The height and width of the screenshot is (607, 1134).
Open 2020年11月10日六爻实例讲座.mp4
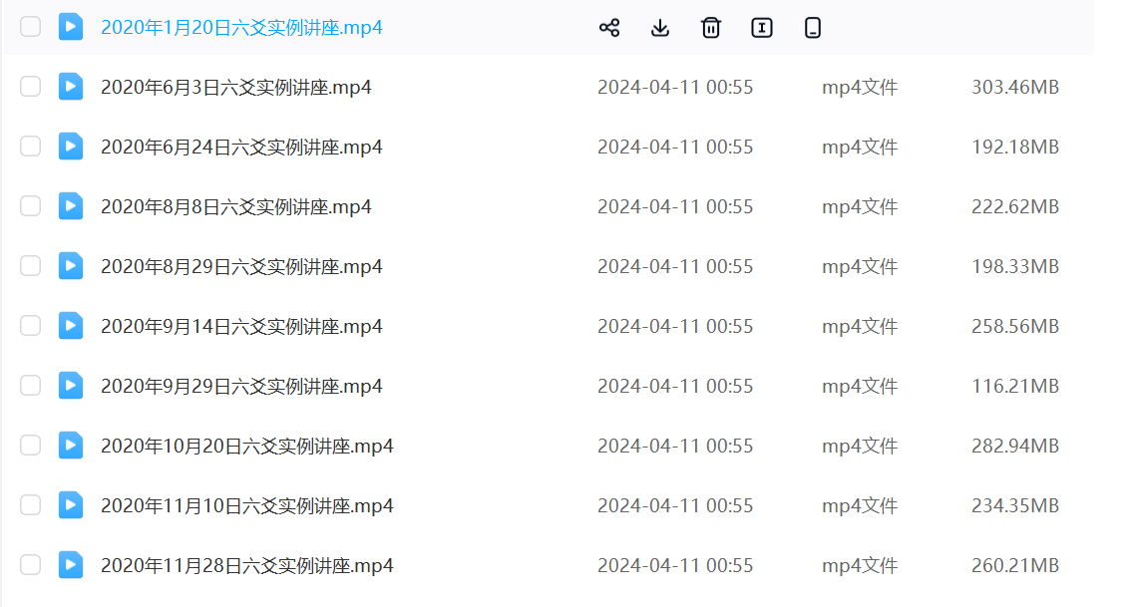pyautogui.click(x=246, y=506)
